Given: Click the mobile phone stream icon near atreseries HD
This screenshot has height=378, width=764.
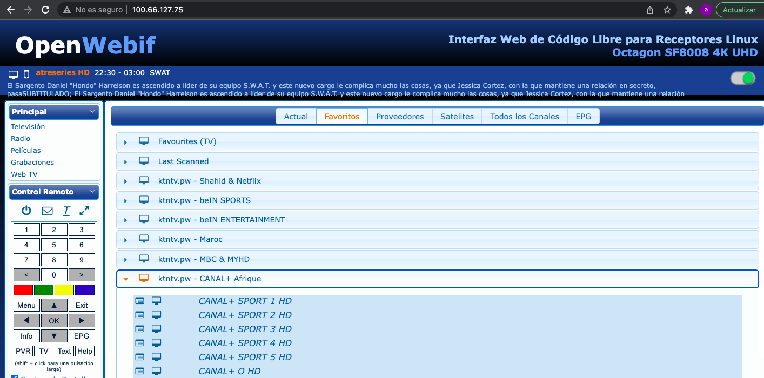Looking at the screenshot, I should 26,74.
